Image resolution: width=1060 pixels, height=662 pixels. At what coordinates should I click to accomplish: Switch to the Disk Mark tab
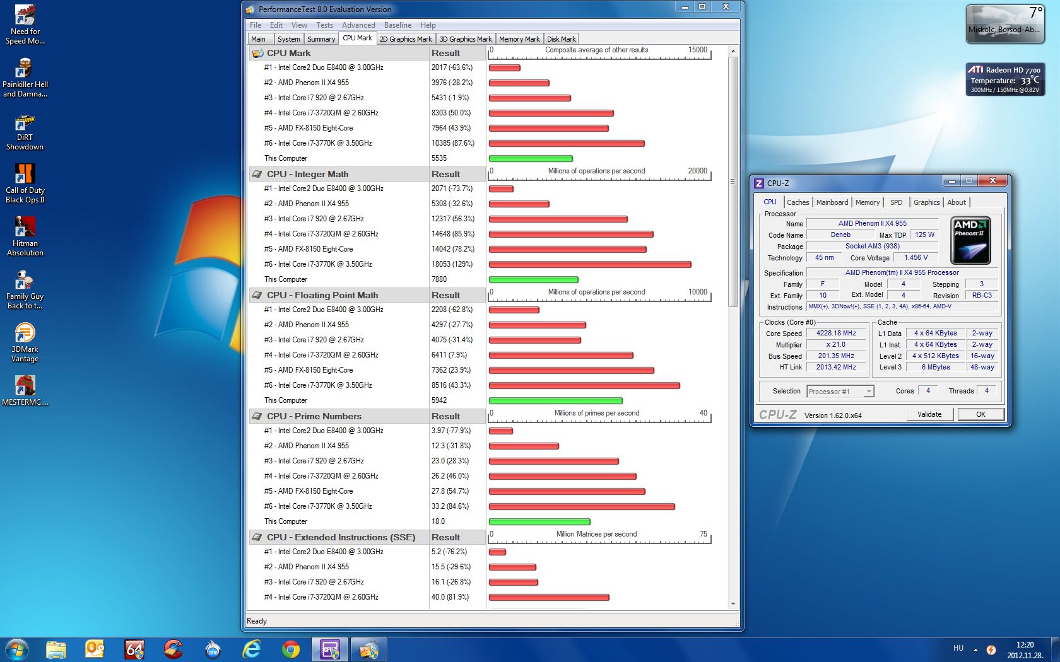(561, 39)
